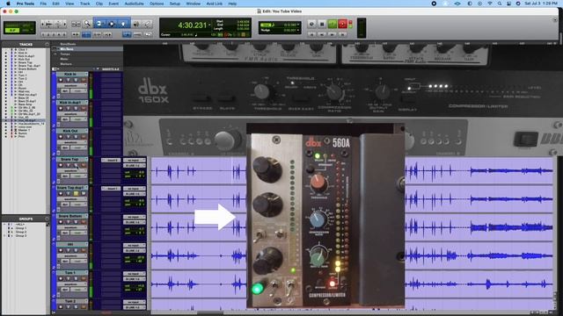Click the transport Play button
The image size is (563, 316).
333,24
